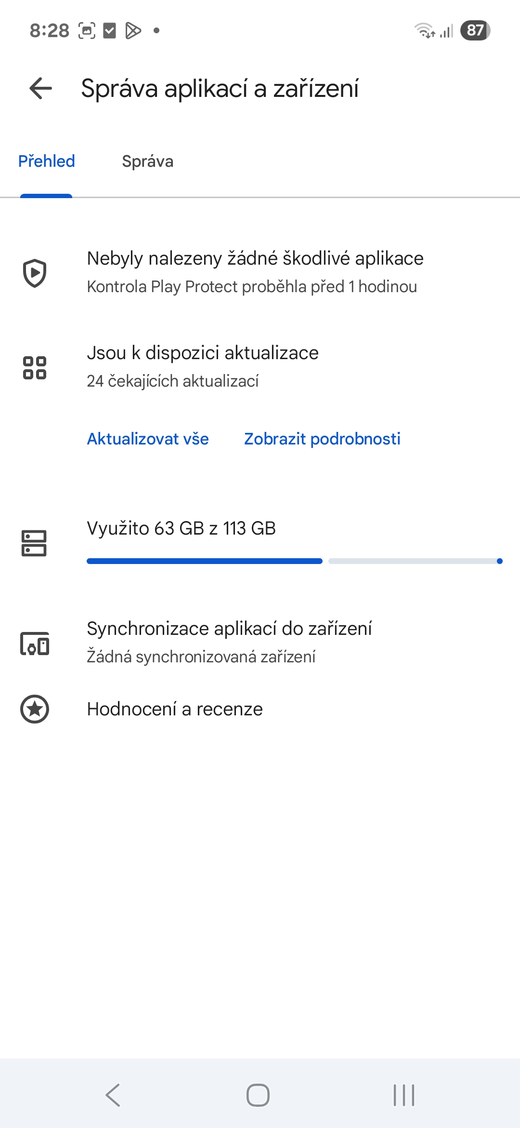
Task: Tap Aktualizovat vše
Action: coord(148,439)
